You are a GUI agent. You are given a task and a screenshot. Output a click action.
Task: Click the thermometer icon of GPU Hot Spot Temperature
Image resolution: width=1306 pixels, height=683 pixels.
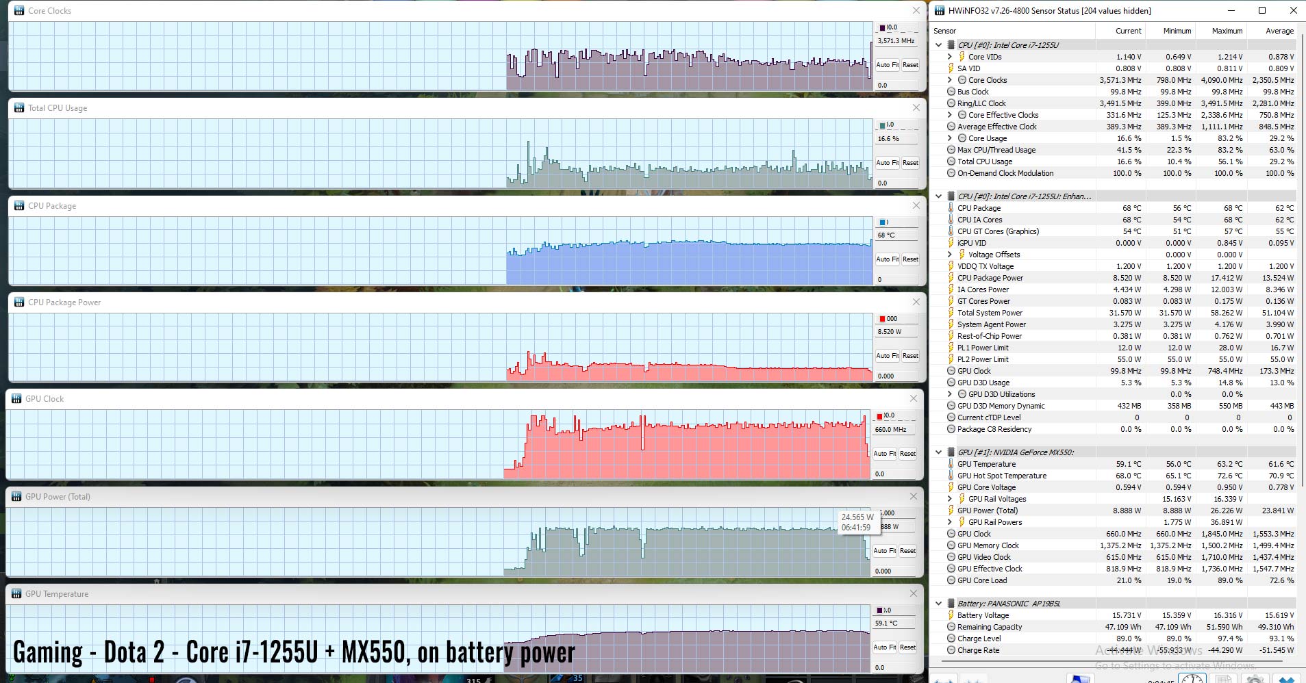pos(951,476)
